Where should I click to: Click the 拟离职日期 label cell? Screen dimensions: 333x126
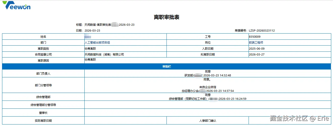point(208,54)
